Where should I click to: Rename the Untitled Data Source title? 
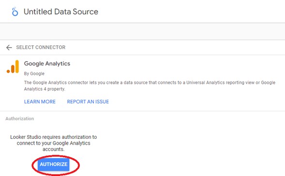pyautogui.click(x=61, y=12)
